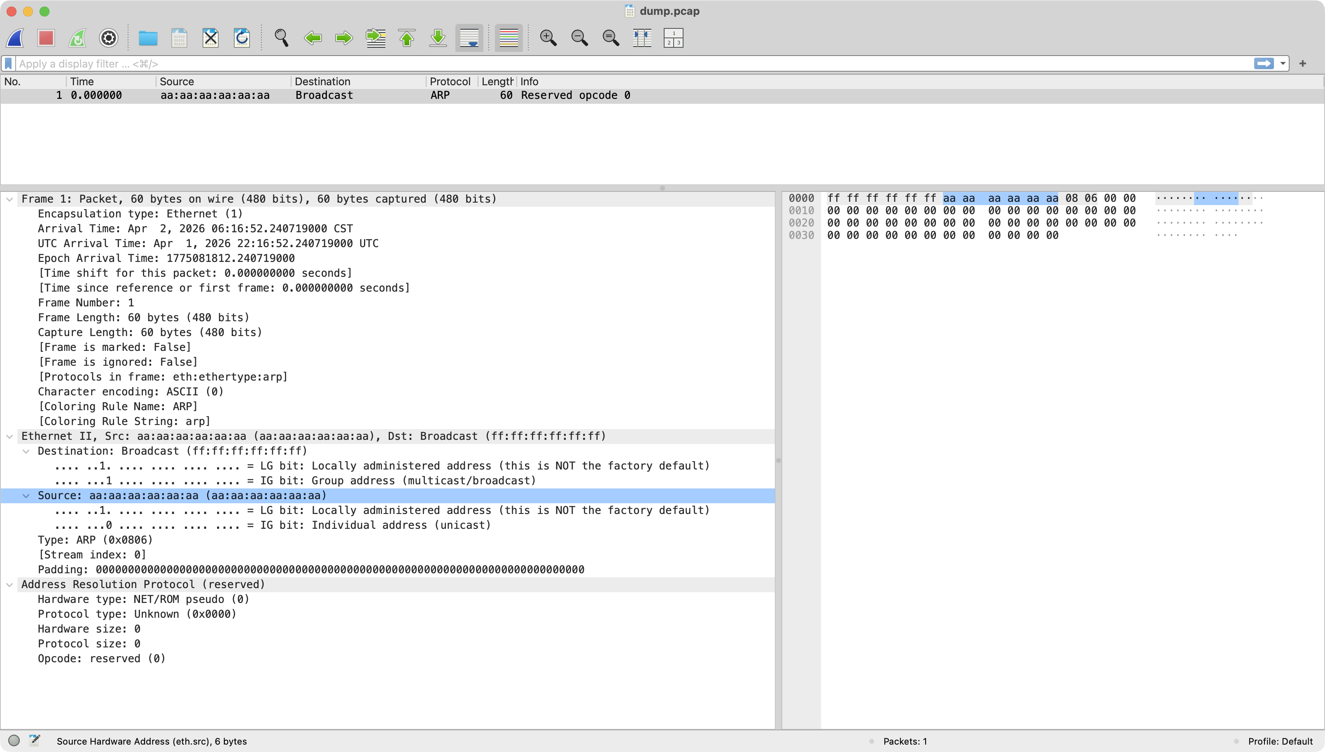Click the go to first packet icon
This screenshot has height=752, width=1325.
pyautogui.click(x=407, y=38)
